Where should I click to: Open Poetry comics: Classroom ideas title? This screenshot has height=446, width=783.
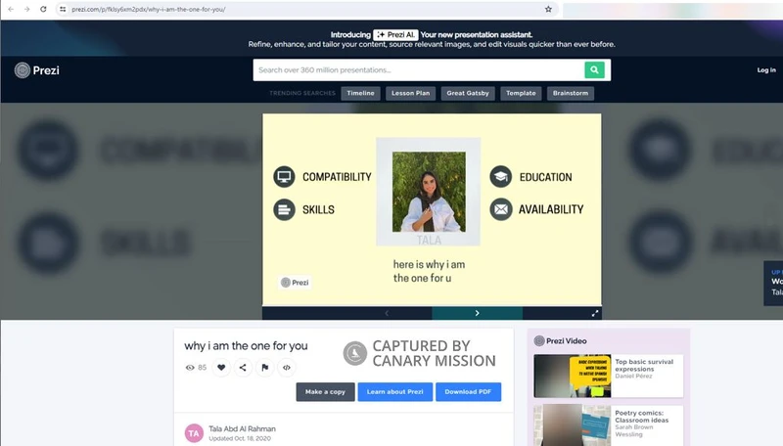coord(642,417)
